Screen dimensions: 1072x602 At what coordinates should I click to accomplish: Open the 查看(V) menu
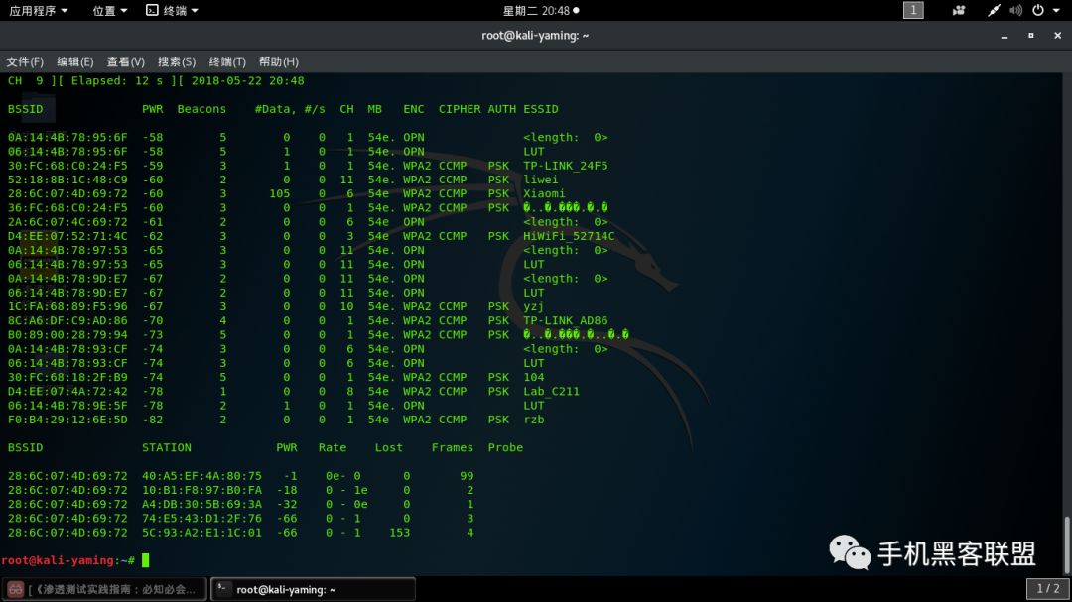[126, 61]
